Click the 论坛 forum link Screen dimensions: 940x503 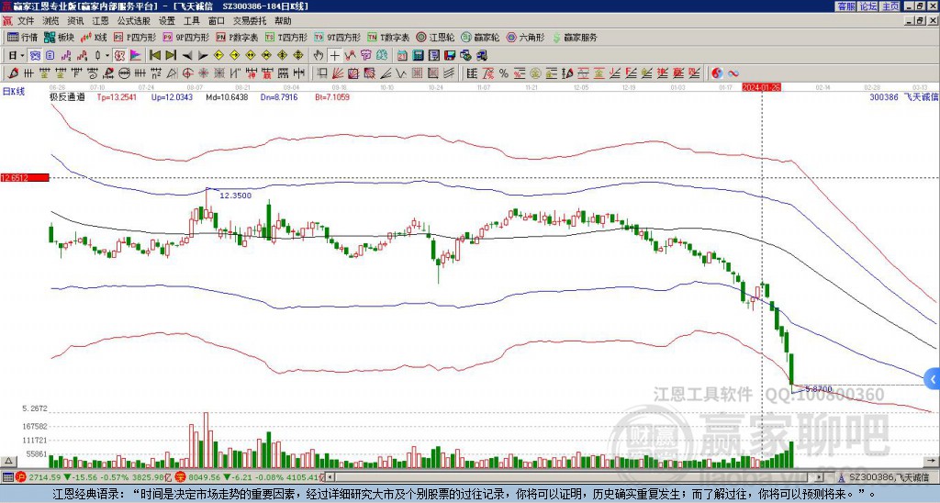point(867,6)
